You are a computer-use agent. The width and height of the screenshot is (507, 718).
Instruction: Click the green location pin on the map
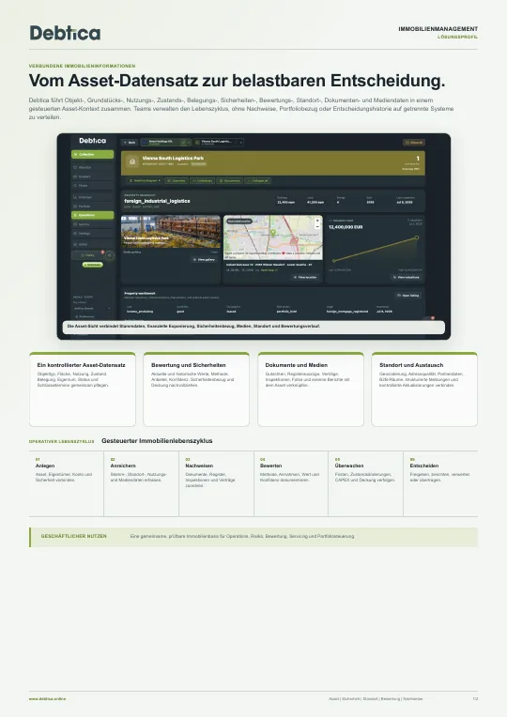point(273,233)
